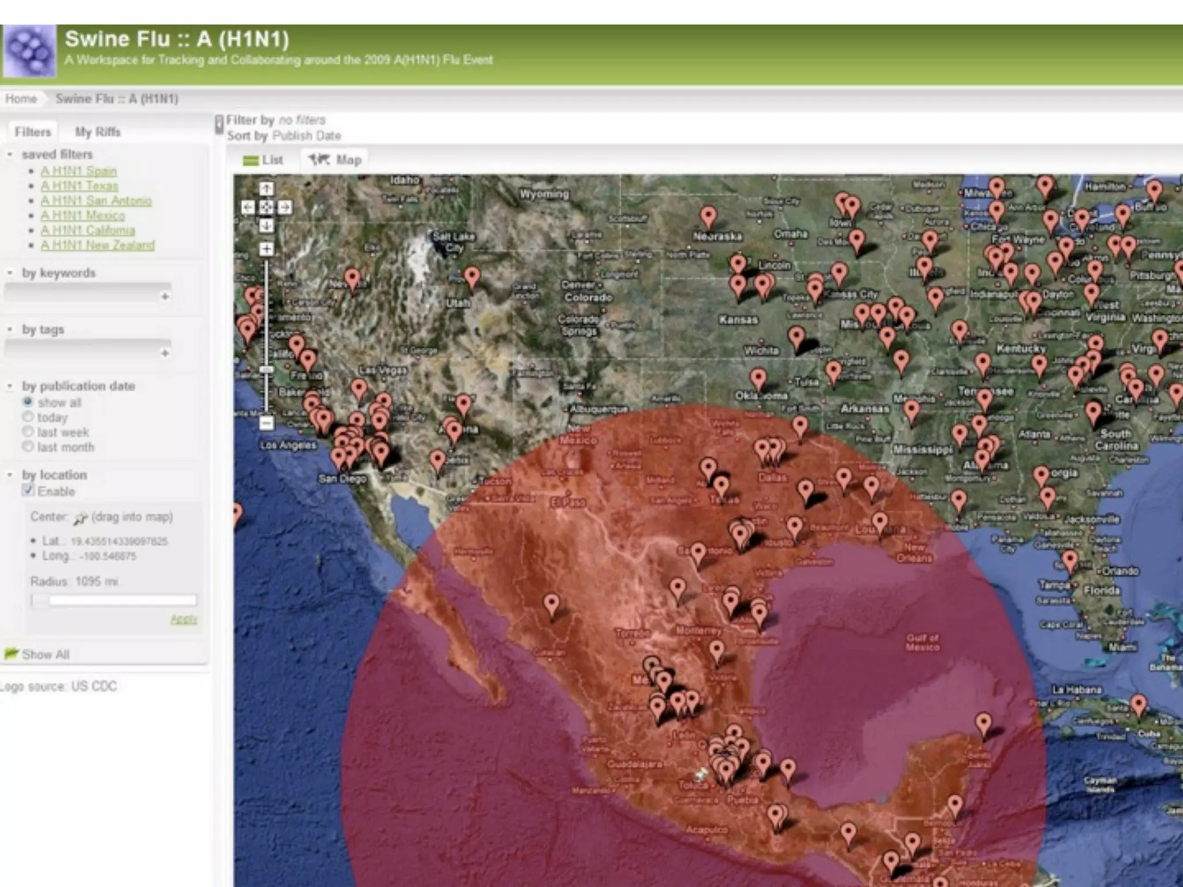1183x887 pixels.
Task: Click the map zoom in plus button
Action: point(266,249)
